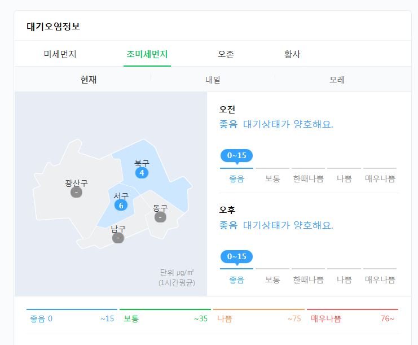Select the 광산구 district label on map
The image size is (418, 345).
click(76, 183)
